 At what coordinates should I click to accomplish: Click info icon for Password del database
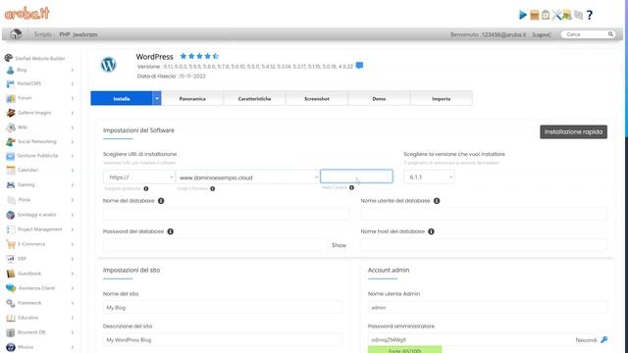(170, 231)
